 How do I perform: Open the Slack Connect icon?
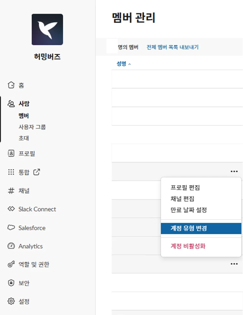[11, 209]
